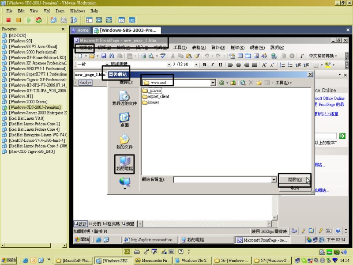The width and height of the screenshot is (353, 265).
Task: Click the Format Painter brush icon
Action: tap(197, 56)
